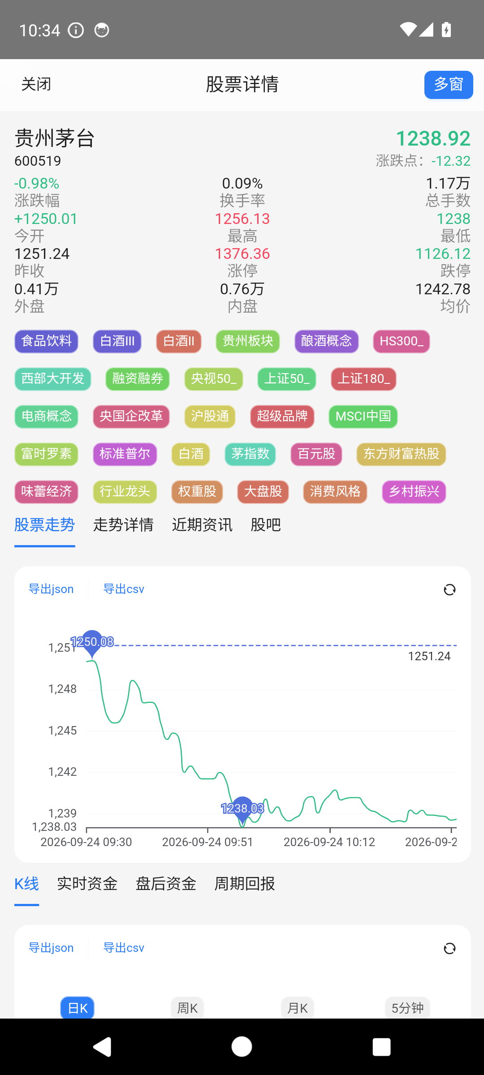Tap the yellow 白酒 tag
484x1075 pixels.
(x=190, y=454)
